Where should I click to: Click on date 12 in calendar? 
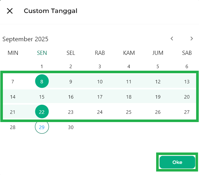point(158,82)
